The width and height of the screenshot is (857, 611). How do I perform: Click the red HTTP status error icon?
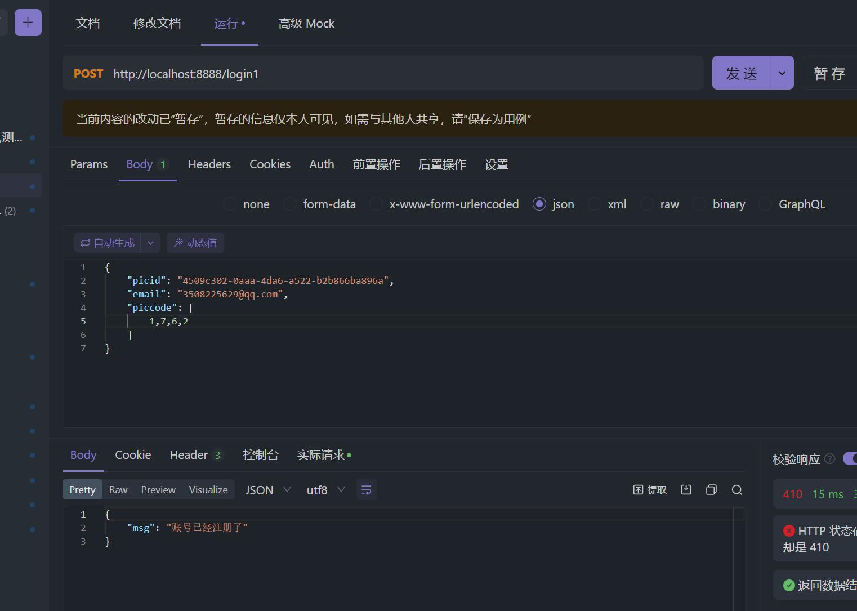click(x=789, y=530)
